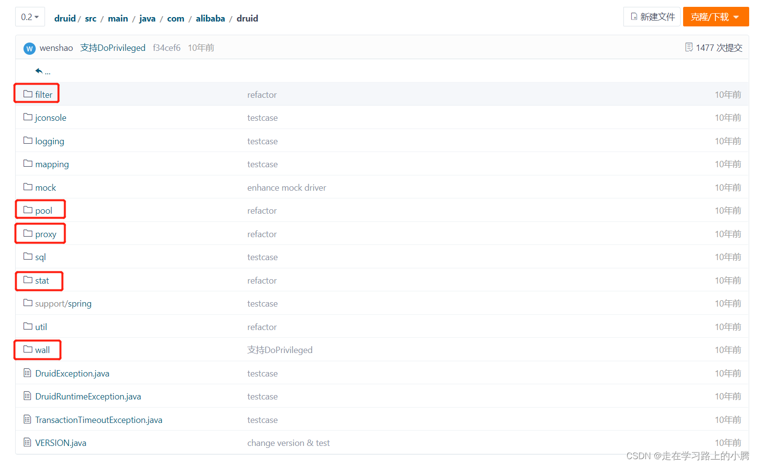
Task: Click the util folder icon
Action: (28, 326)
